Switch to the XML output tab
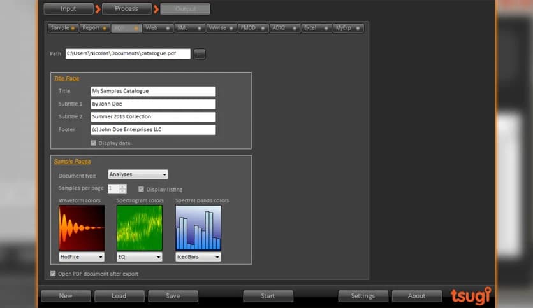 [189, 28]
